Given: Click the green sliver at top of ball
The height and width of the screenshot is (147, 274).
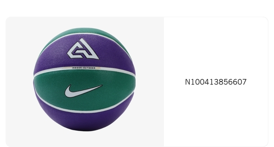Looking at the screenshot, I should [x=84, y=30].
